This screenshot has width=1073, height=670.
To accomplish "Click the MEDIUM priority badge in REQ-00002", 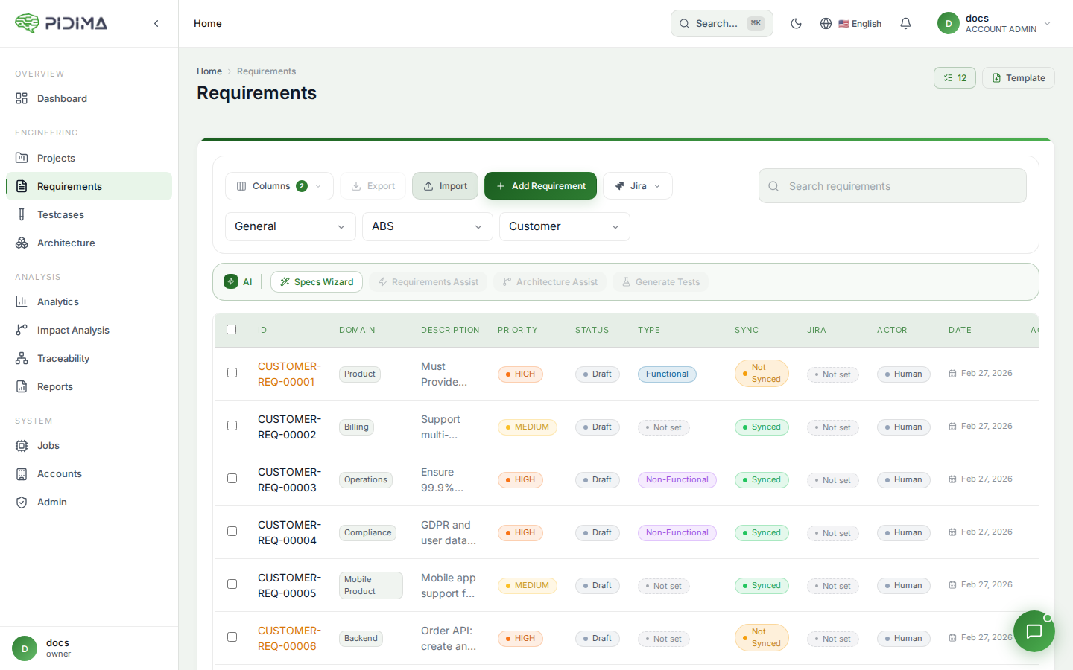I will [x=528, y=427].
